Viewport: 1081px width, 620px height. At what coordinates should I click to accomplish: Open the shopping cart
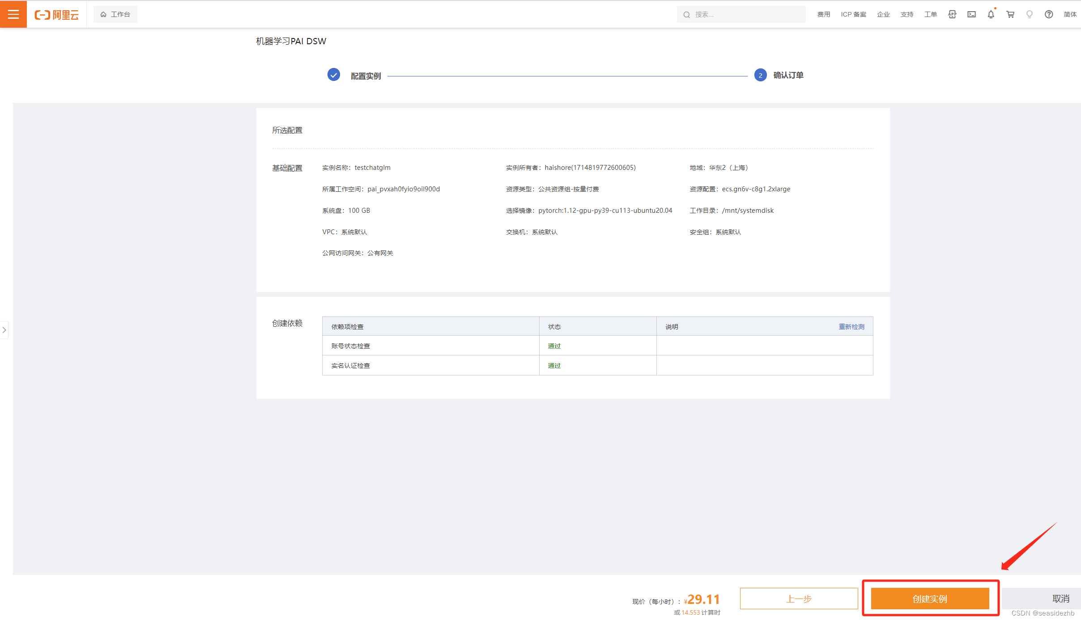click(x=1010, y=14)
